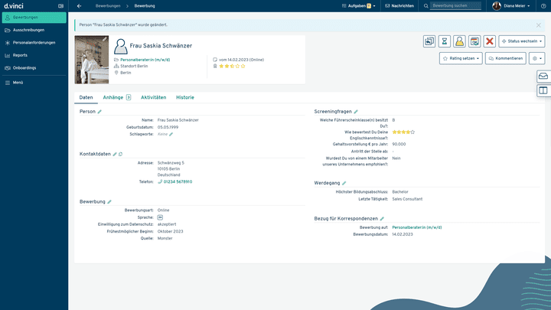Toggle the split view panel on right edge

(x=543, y=90)
